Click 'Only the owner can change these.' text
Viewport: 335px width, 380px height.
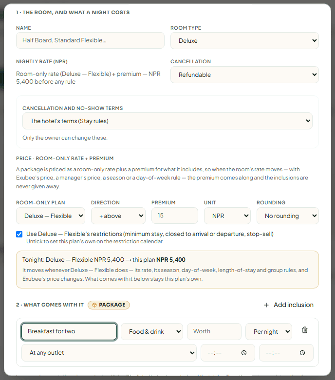pos(65,138)
